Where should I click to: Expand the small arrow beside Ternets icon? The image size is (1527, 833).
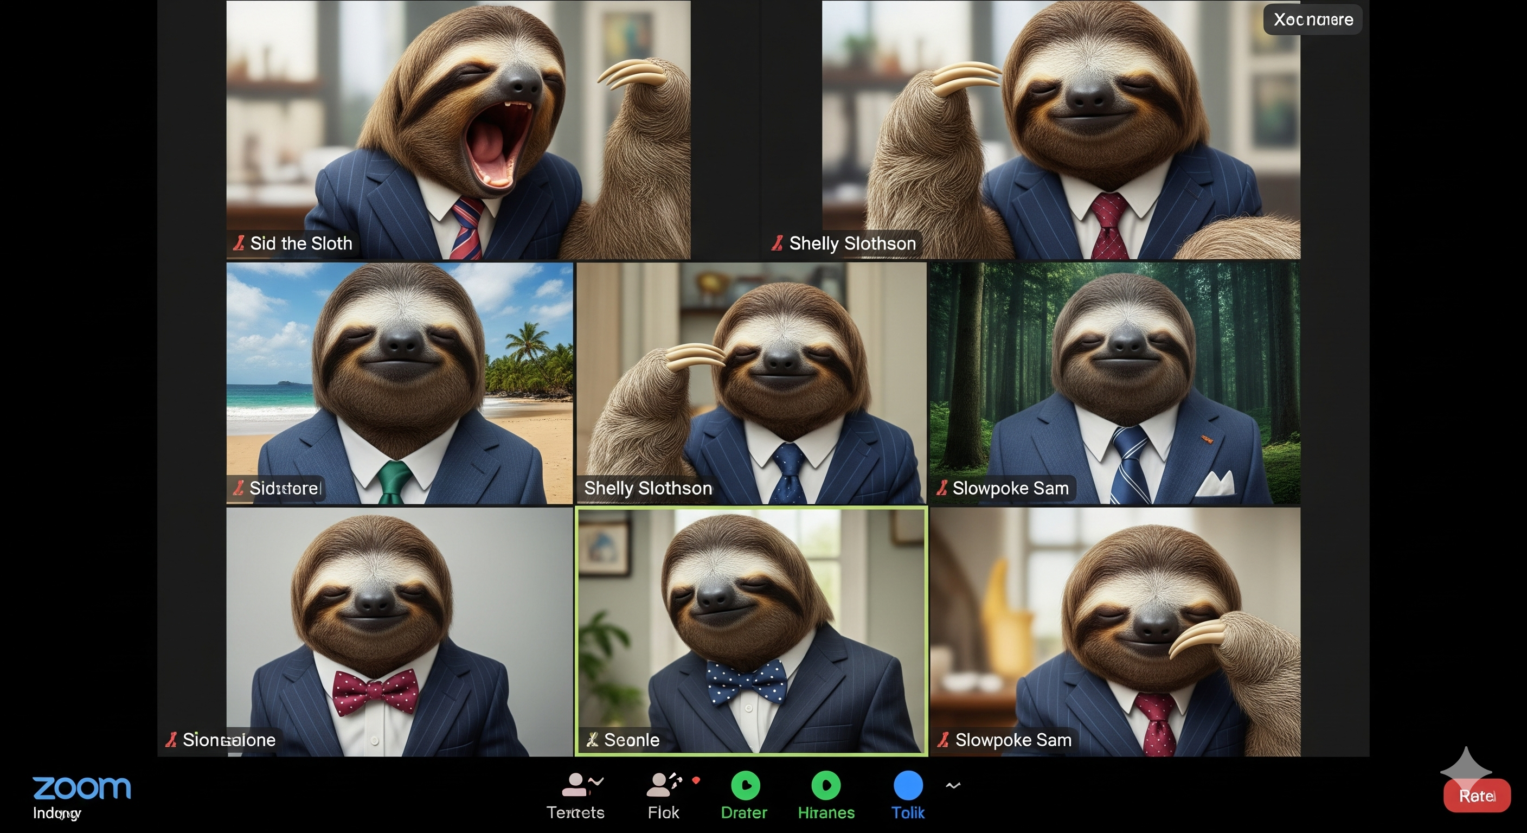[596, 781]
